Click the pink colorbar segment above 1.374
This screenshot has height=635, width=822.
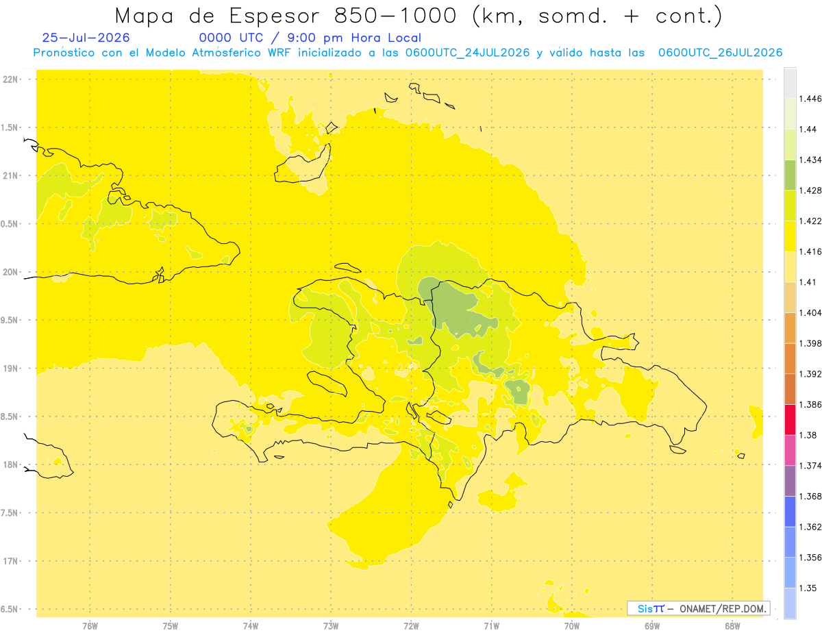[x=790, y=450]
